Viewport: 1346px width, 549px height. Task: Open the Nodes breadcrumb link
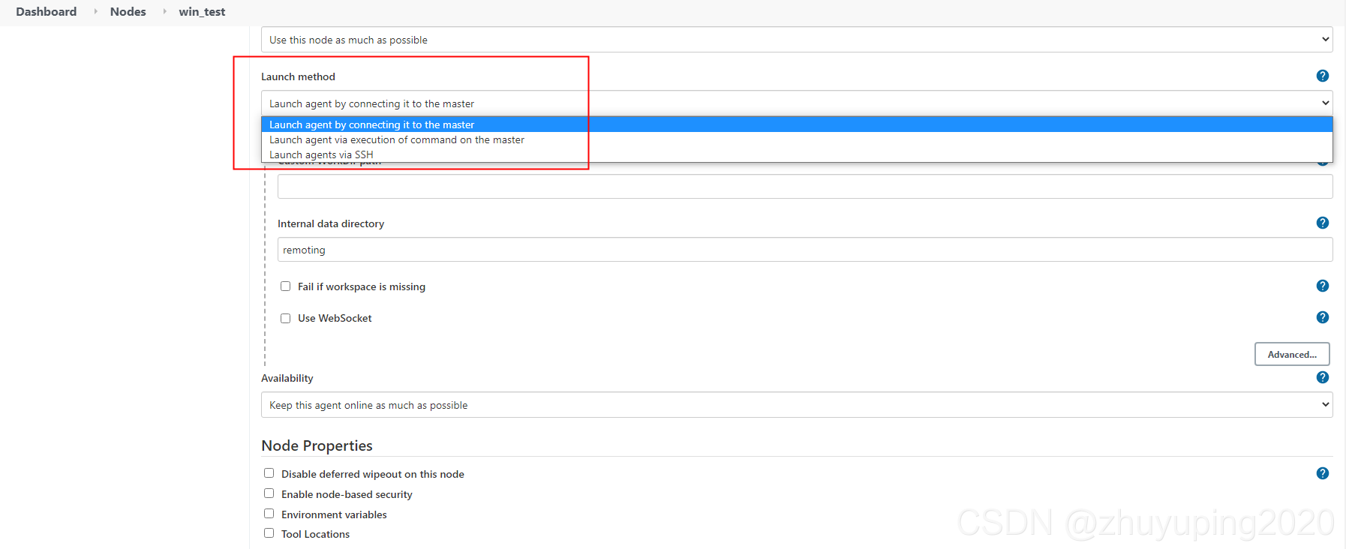(x=128, y=12)
